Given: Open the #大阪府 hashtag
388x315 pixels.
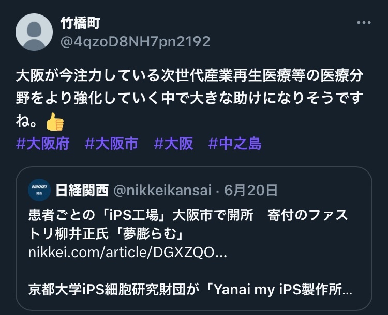Looking at the screenshot, I should click(43, 143).
